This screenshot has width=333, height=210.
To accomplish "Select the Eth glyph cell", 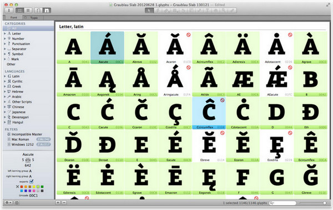I will coord(310,113).
